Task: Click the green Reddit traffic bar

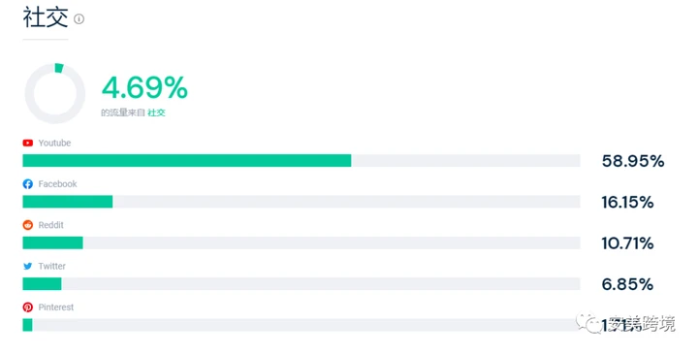Action: point(52,242)
